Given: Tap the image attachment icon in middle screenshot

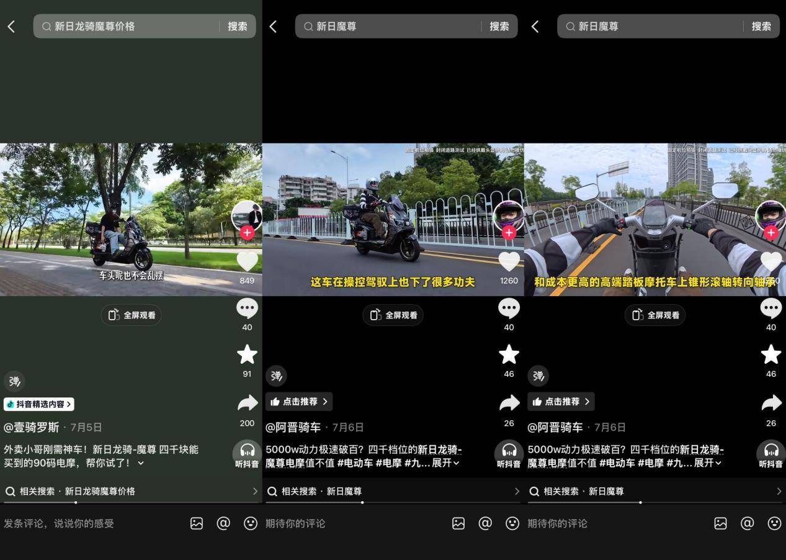Looking at the screenshot, I should click(458, 523).
